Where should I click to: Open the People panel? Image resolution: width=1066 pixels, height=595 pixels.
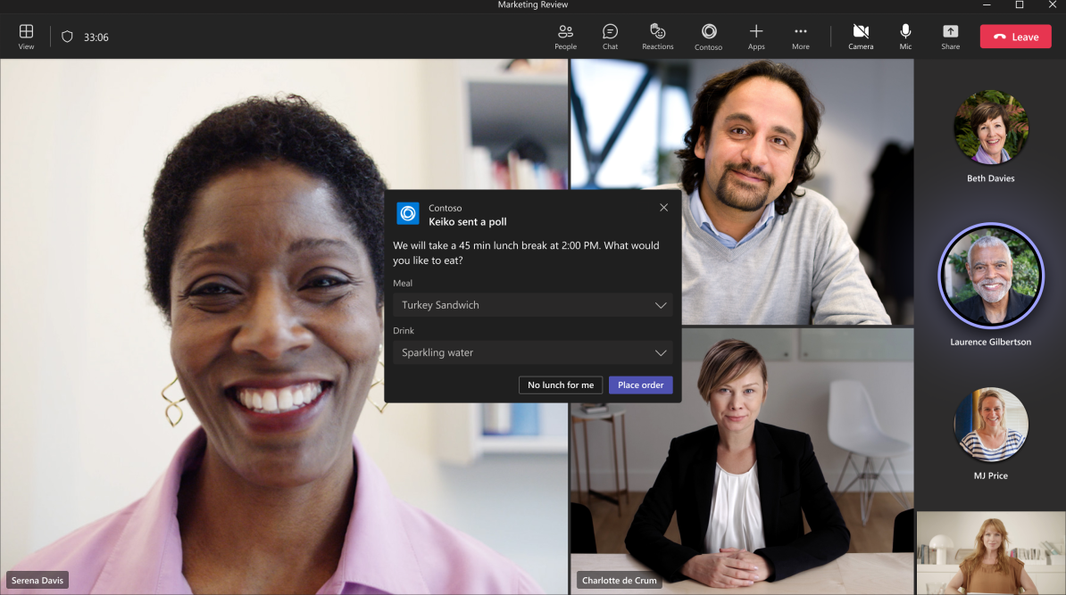[565, 37]
